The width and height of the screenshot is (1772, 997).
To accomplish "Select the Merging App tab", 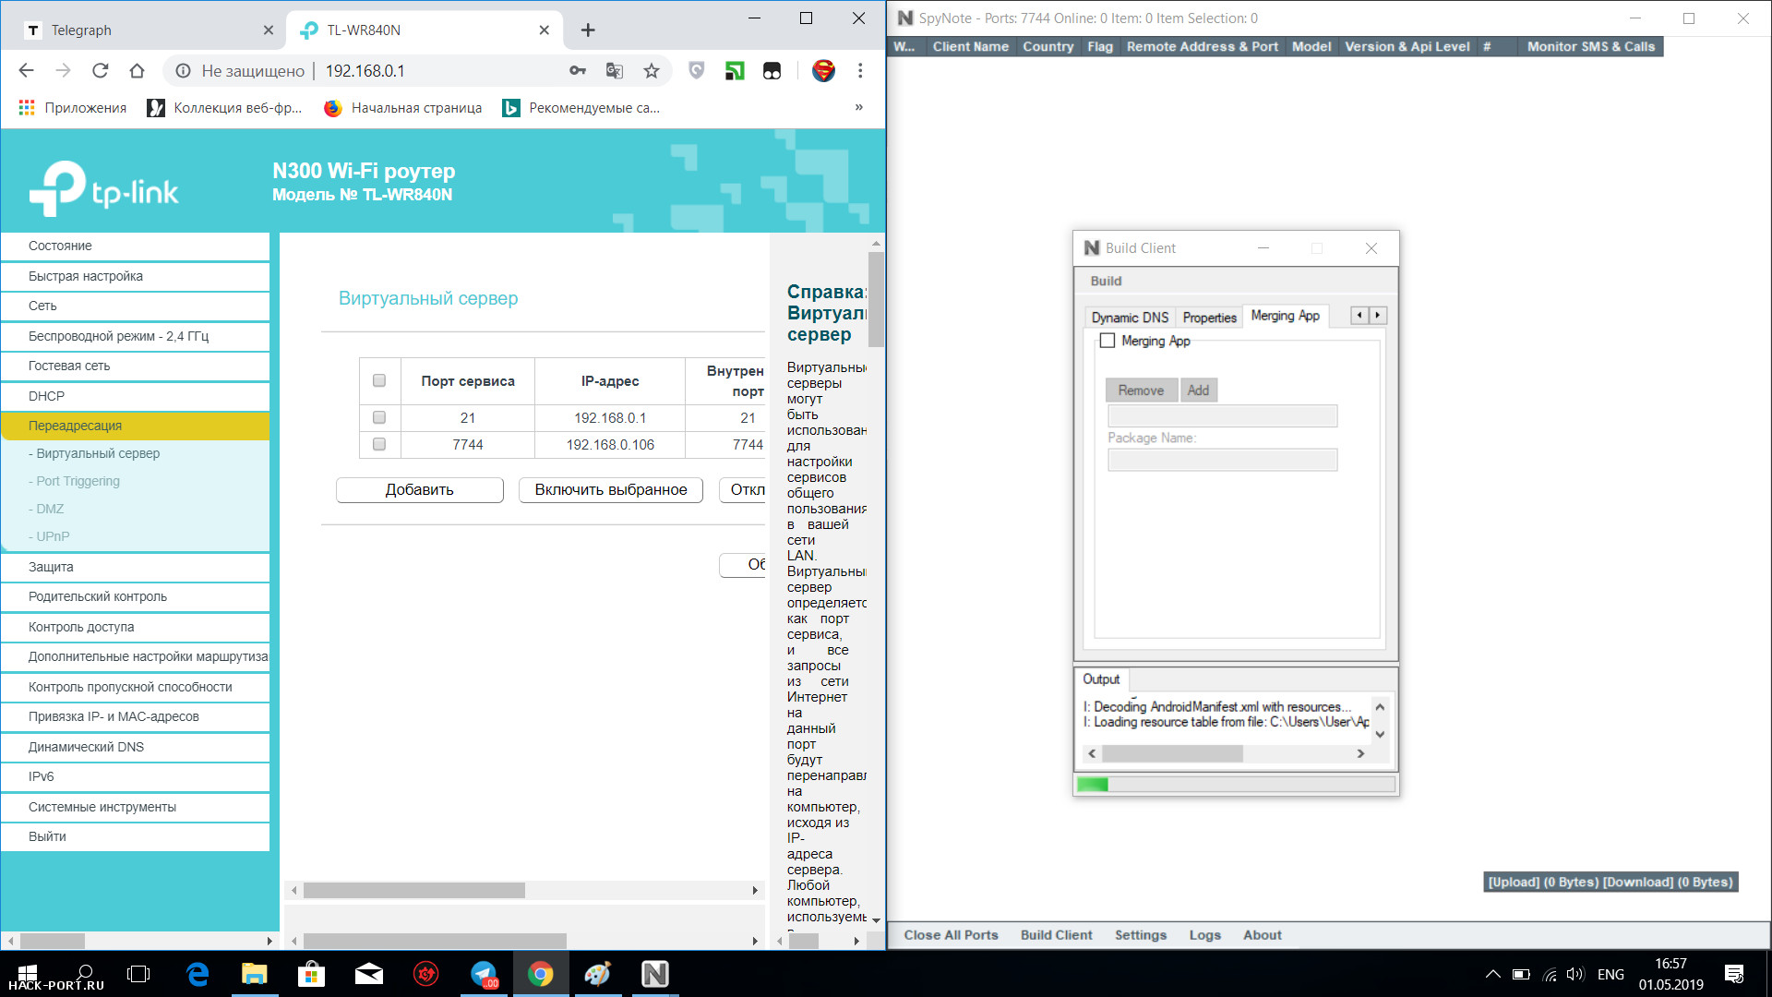I will coord(1285,316).
